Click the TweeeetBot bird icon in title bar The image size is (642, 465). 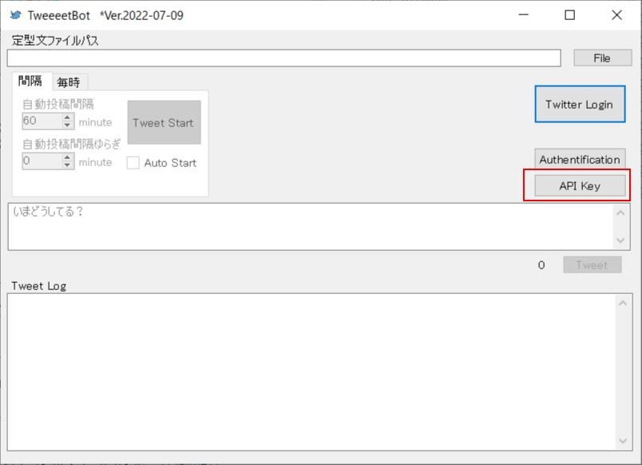point(15,15)
